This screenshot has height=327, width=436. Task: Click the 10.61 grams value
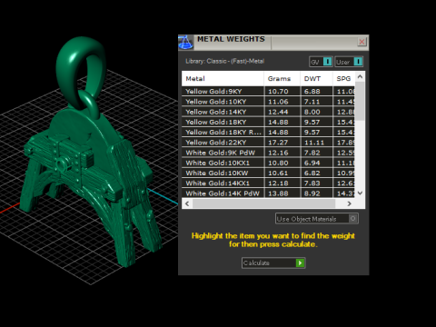click(x=278, y=173)
